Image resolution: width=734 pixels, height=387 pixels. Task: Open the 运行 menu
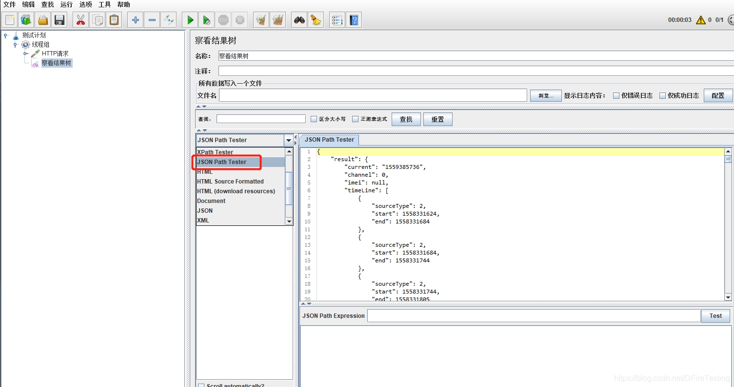66,4
